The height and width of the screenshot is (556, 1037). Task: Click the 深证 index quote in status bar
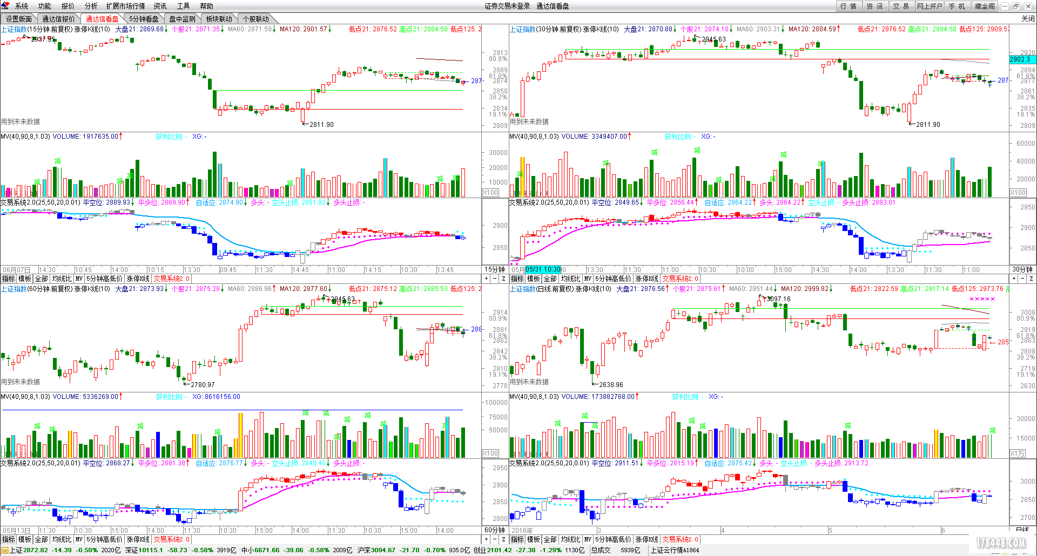181,550
